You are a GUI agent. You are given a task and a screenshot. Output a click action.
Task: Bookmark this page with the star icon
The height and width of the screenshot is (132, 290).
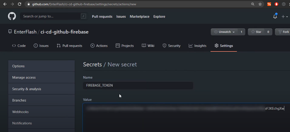click(x=260, y=4)
